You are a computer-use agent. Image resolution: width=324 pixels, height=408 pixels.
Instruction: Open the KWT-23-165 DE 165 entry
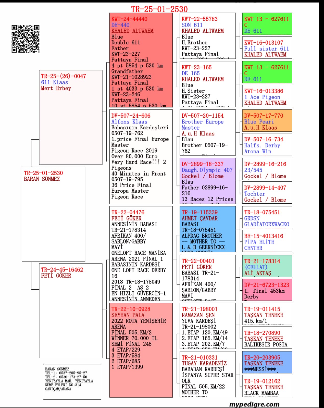click(x=207, y=84)
